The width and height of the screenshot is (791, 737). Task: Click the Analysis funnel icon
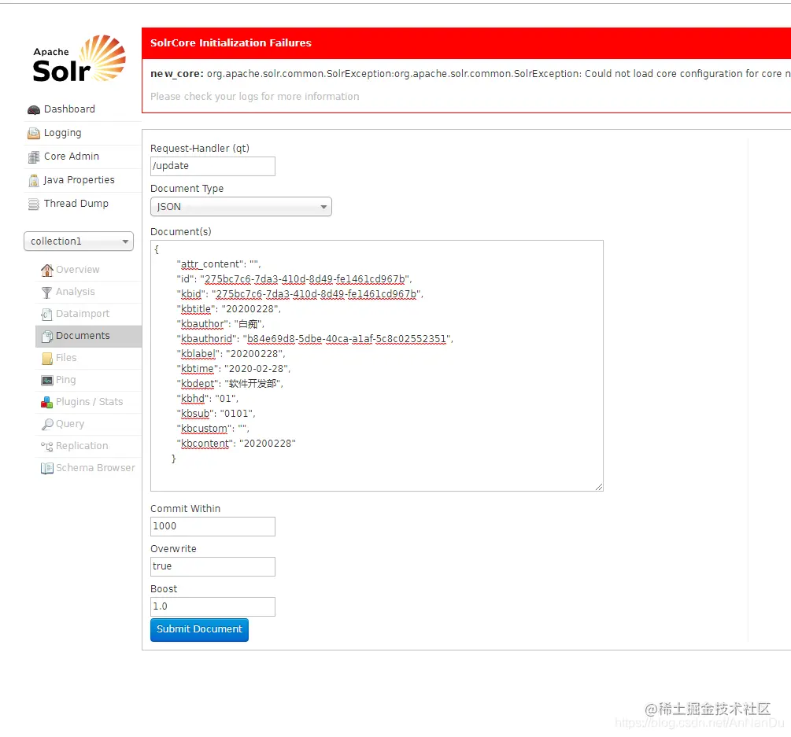(47, 293)
